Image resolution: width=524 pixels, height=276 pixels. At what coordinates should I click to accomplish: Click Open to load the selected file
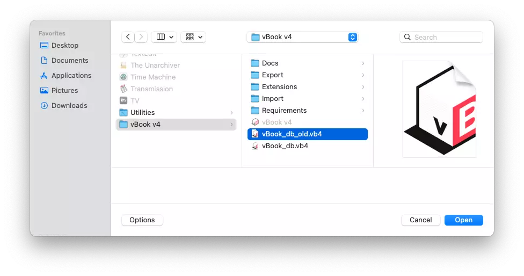click(x=464, y=220)
